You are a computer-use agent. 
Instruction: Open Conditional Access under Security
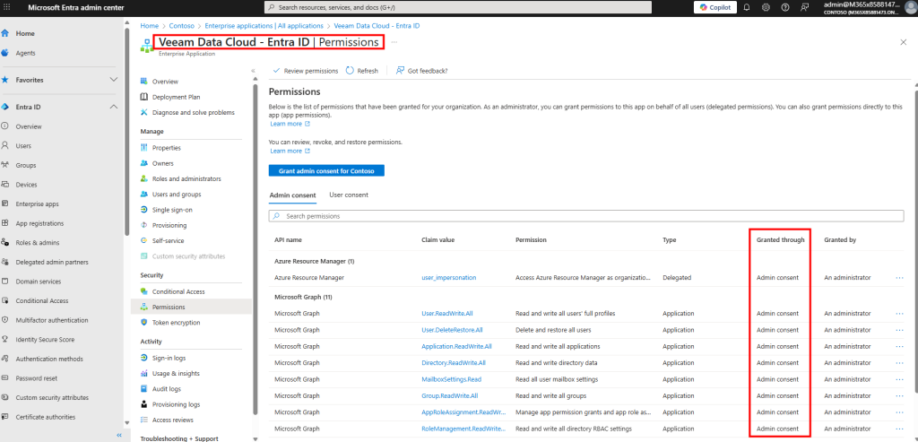pos(178,291)
